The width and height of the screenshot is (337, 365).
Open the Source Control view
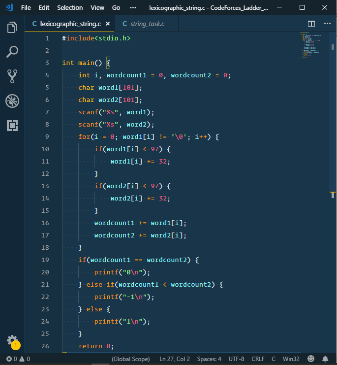[x=12, y=76]
